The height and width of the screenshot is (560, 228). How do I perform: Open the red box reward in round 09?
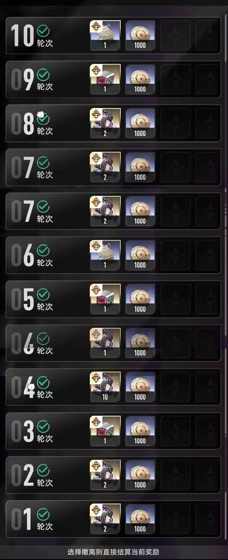coord(105,79)
